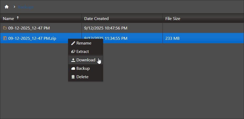Viewport: 244px width, 119px height.
Task: Choose Download from the context menu
Action: (85, 60)
